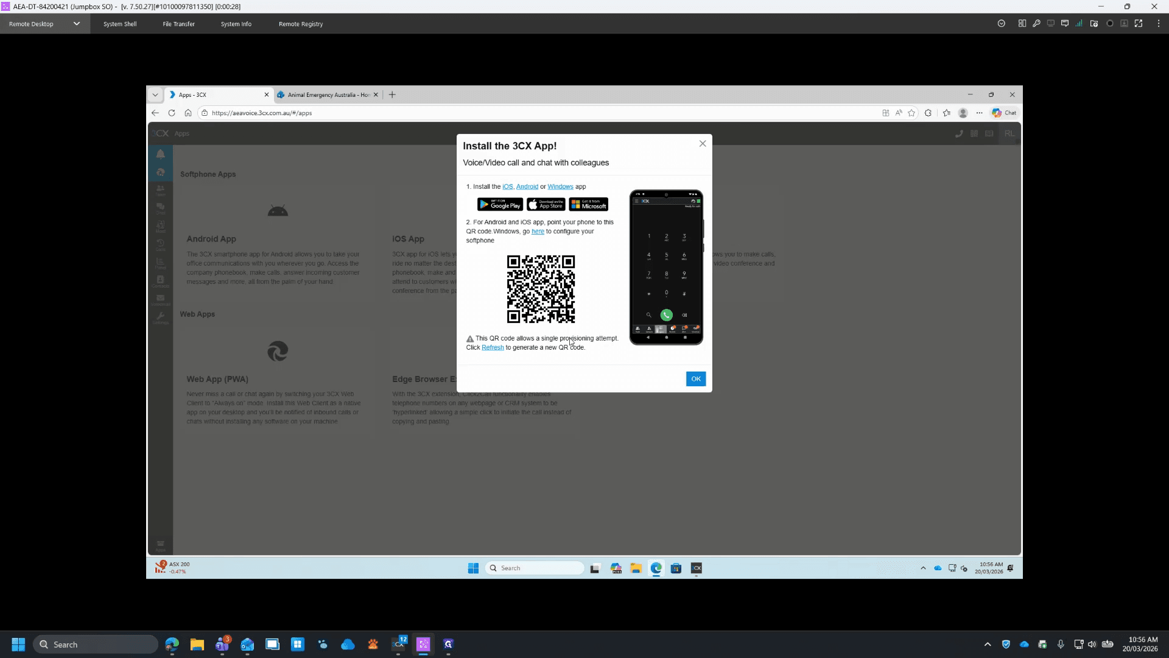This screenshot has width=1169, height=658.
Task: Switch to the System Shell tab
Action: pyautogui.click(x=120, y=24)
